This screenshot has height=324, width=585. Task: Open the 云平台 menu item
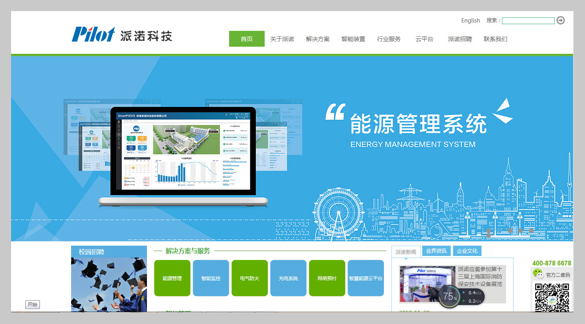(424, 39)
